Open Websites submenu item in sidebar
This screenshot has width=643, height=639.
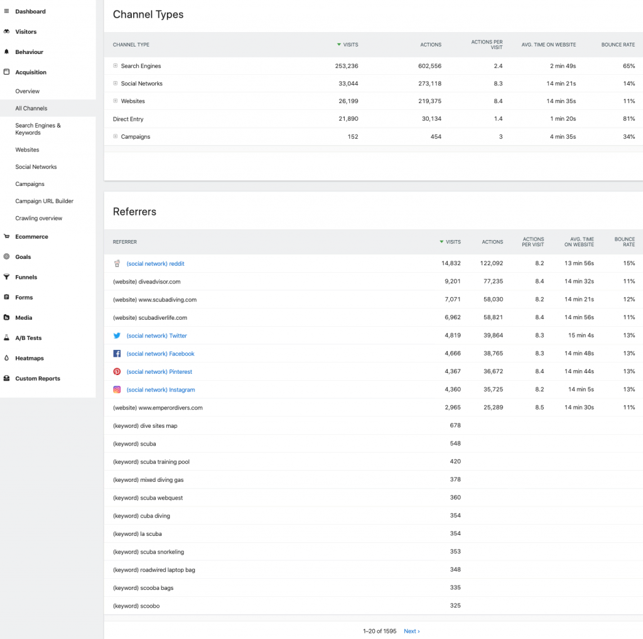pos(27,150)
